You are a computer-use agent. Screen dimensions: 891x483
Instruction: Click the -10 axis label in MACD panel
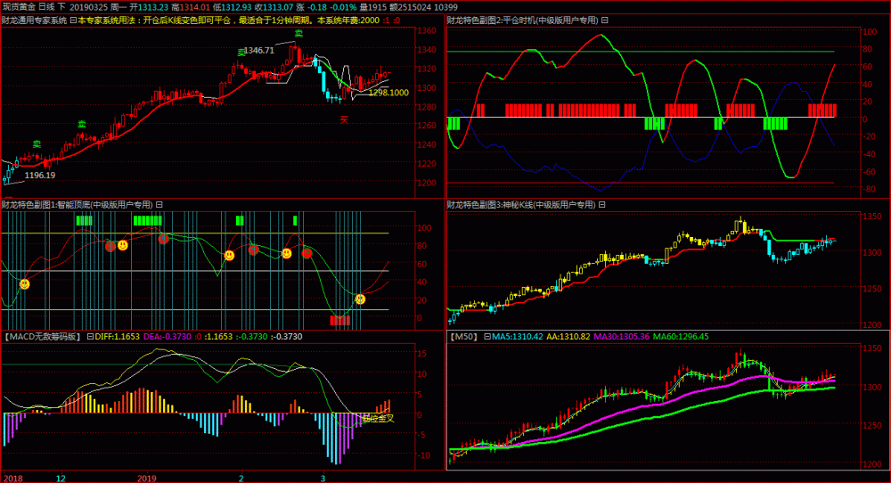pyautogui.click(x=424, y=455)
